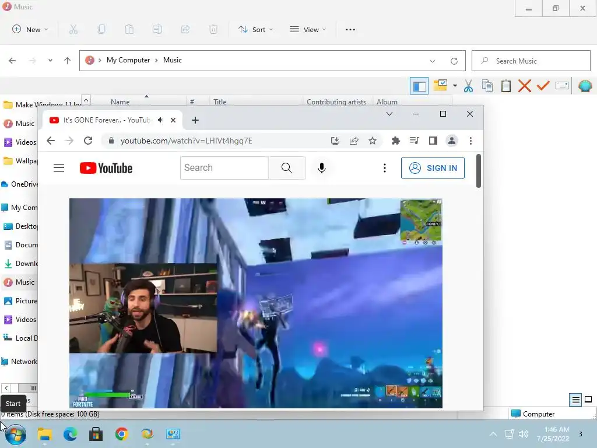Click the install app icon in address bar
The width and height of the screenshot is (597, 448).
click(x=335, y=141)
